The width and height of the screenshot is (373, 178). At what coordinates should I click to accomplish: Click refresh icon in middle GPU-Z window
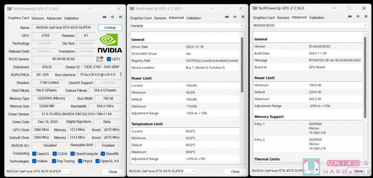(235, 17)
